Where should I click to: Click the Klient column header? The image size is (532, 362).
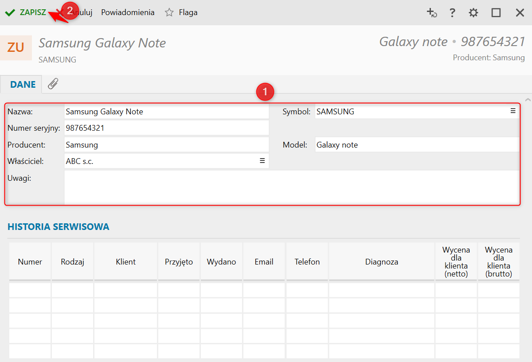126,262
